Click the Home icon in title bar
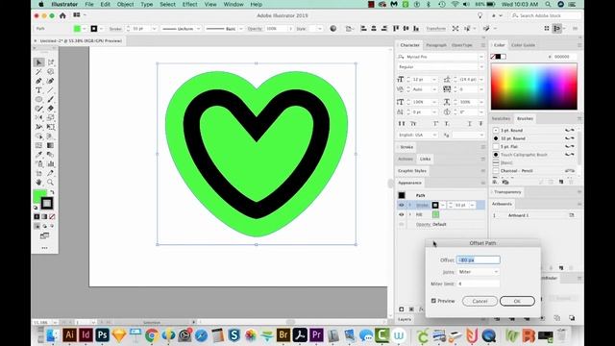This screenshot has width=615, height=346. click(x=62, y=15)
